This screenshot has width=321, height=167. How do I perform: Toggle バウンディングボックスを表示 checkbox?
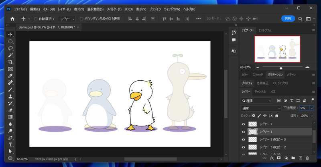coord(82,19)
